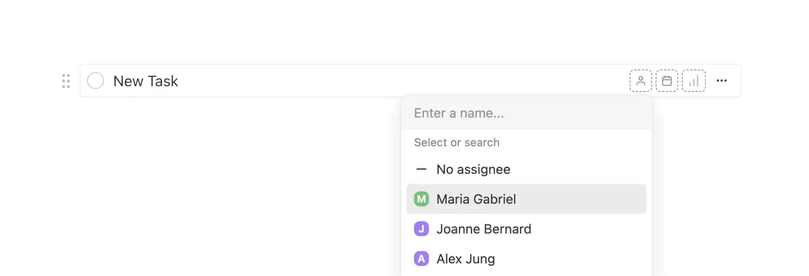This screenshot has width=809, height=276.
Task: Click the purple J avatar icon
Action: click(421, 229)
